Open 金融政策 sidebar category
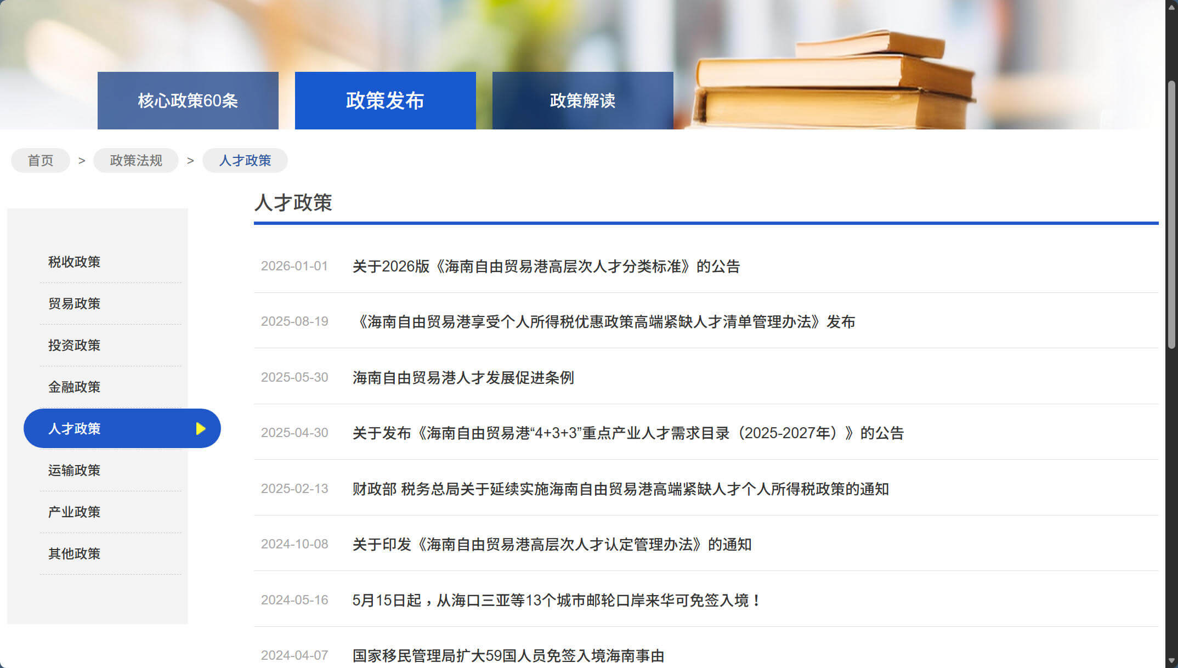This screenshot has height=668, width=1178. click(75, 387)
